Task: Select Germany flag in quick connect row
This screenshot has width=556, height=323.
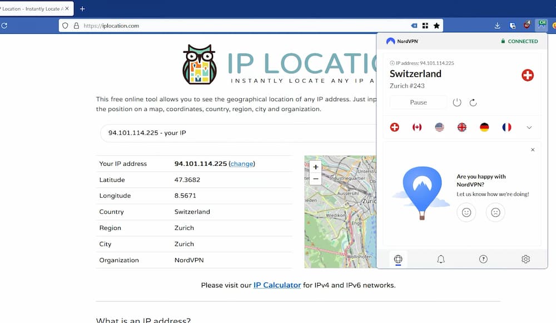Action: [484, 127]
